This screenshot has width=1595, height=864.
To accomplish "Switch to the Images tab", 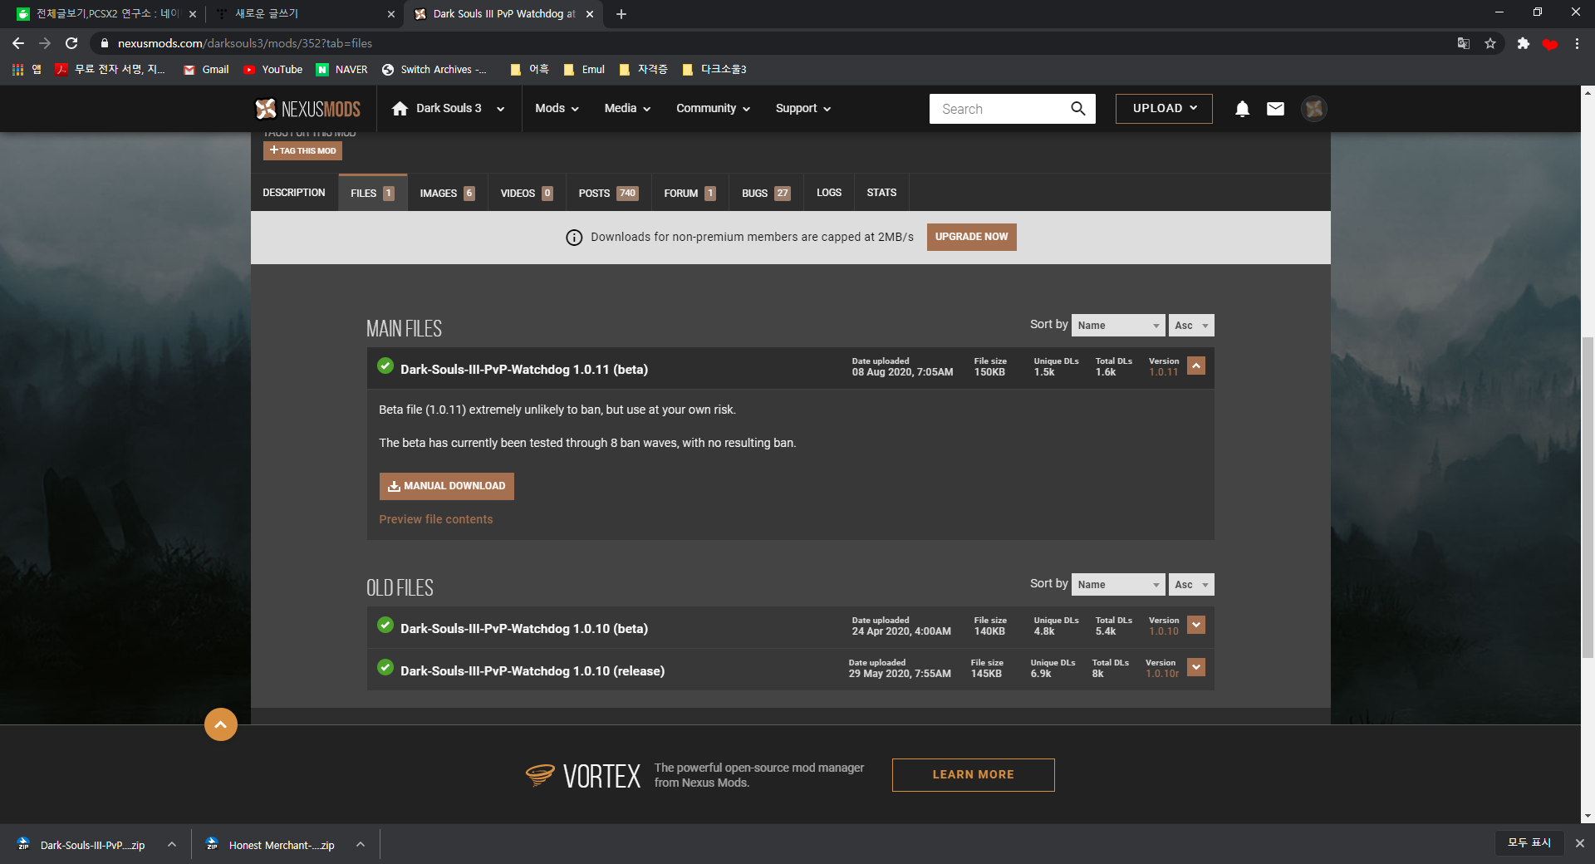I will click(447, 193).
